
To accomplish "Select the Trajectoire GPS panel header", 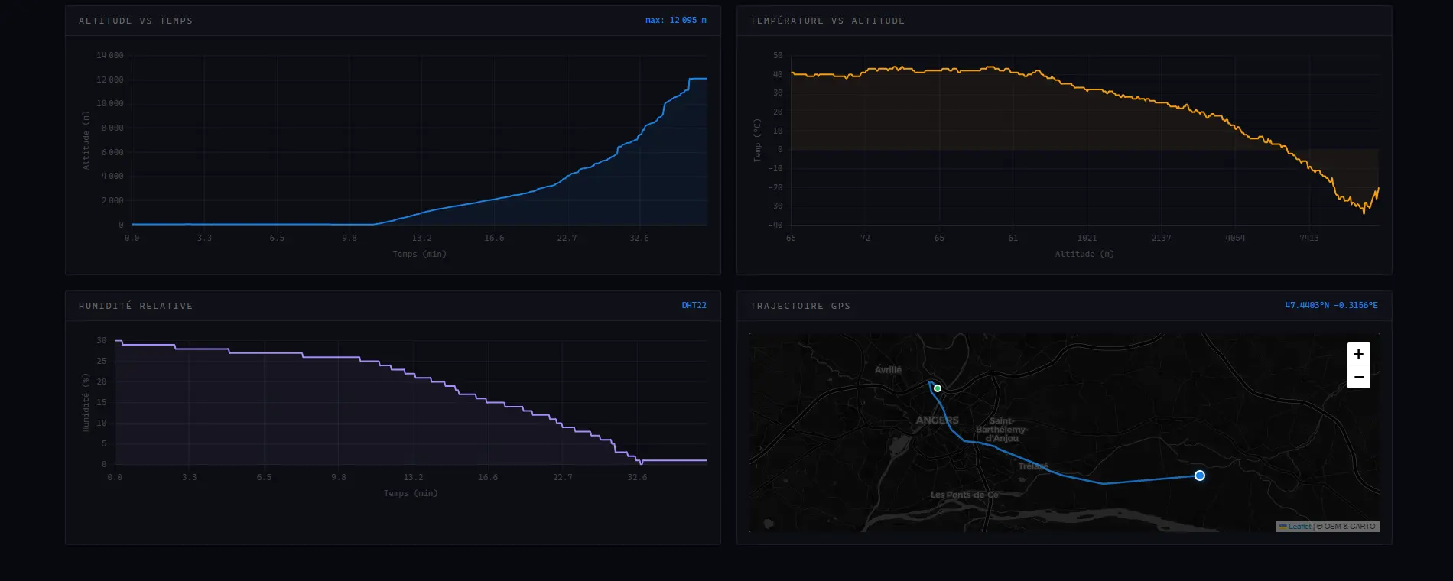I will point(800,306).
